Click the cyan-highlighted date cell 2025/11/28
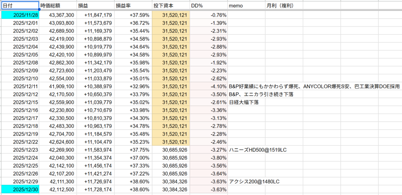 (x=20, y=15)
